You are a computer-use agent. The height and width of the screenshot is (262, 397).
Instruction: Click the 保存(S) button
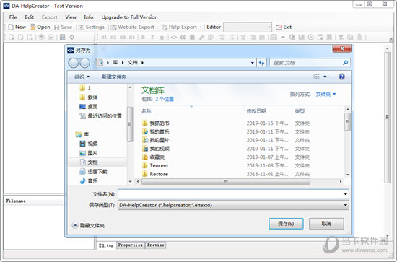pos(286,224)
